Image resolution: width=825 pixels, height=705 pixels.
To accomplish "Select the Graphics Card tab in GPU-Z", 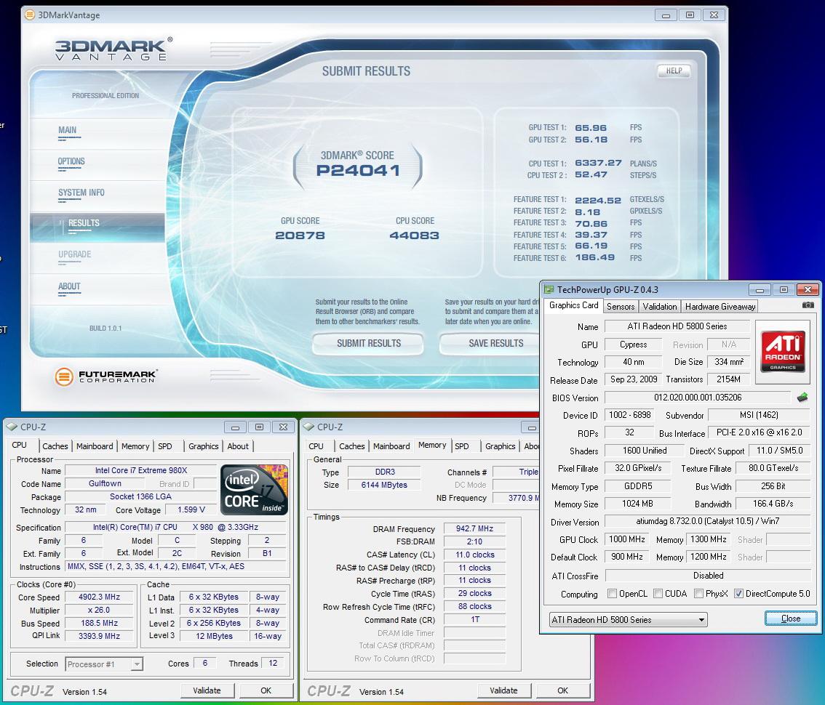I will tap(573, 305).
